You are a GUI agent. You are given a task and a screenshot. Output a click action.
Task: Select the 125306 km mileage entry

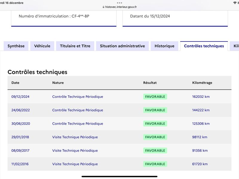coord(201,124)
